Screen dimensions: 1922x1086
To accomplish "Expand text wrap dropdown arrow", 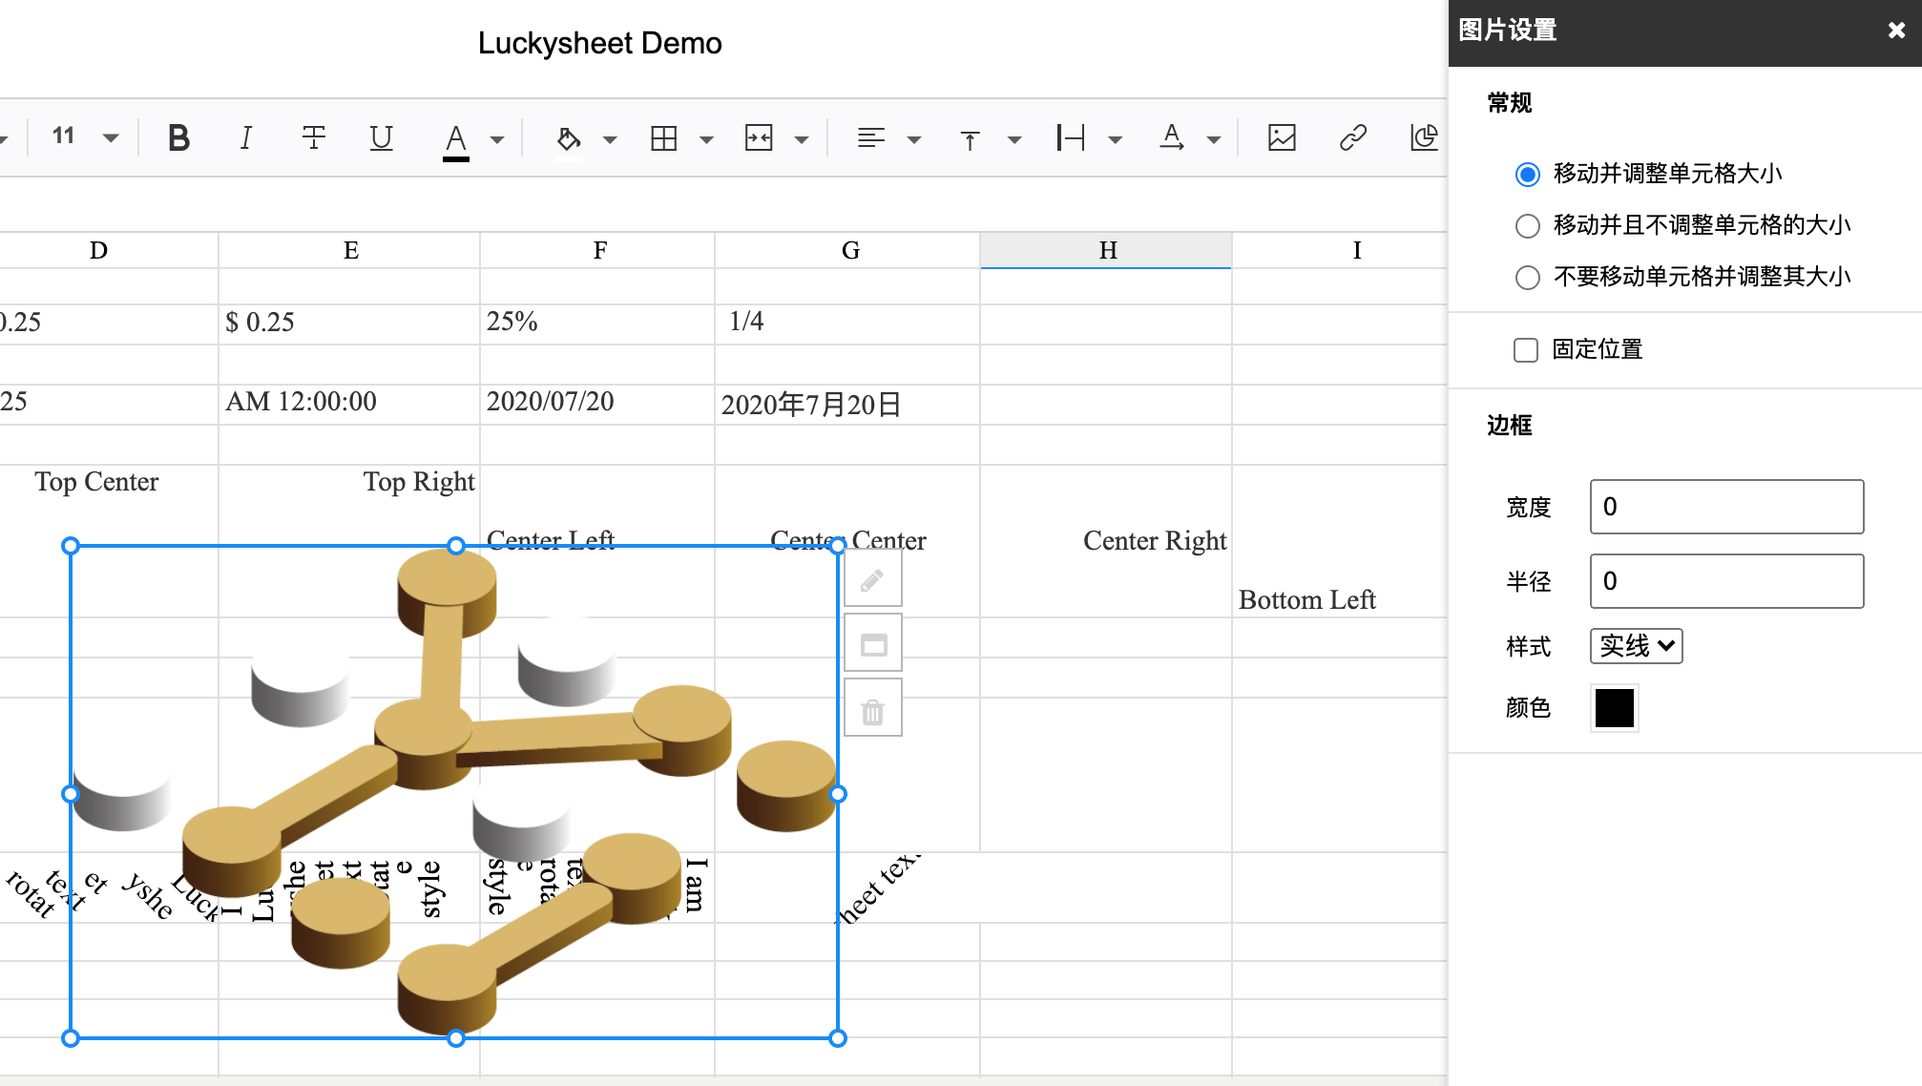I will [1115, 139].
